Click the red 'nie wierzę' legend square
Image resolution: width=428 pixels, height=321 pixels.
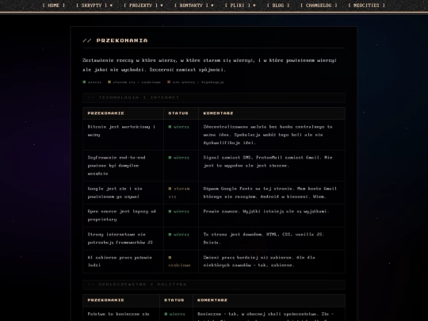click(169, 82)
